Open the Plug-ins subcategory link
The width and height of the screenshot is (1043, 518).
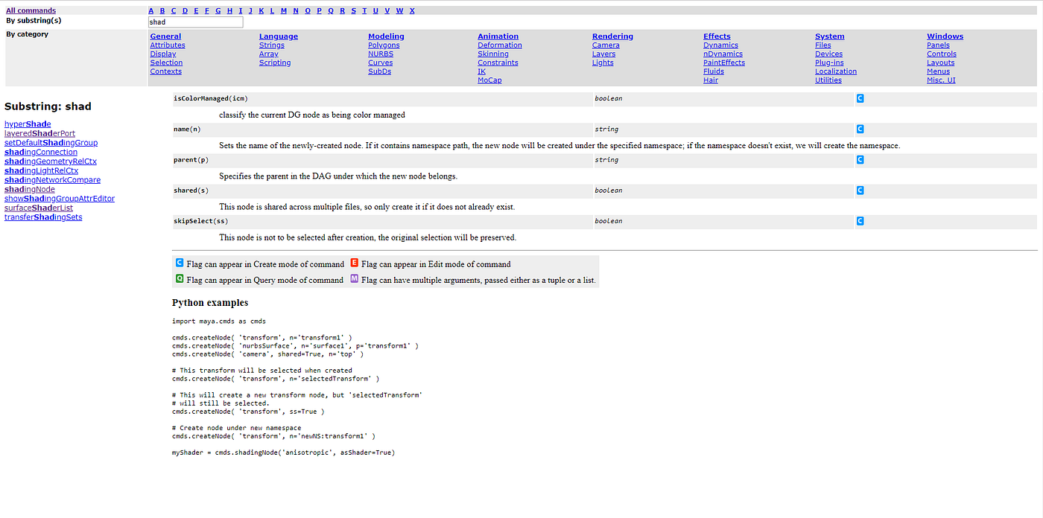pos(829,63)
